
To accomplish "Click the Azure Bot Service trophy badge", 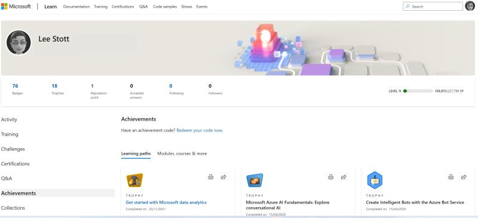I will coord(375,180).
